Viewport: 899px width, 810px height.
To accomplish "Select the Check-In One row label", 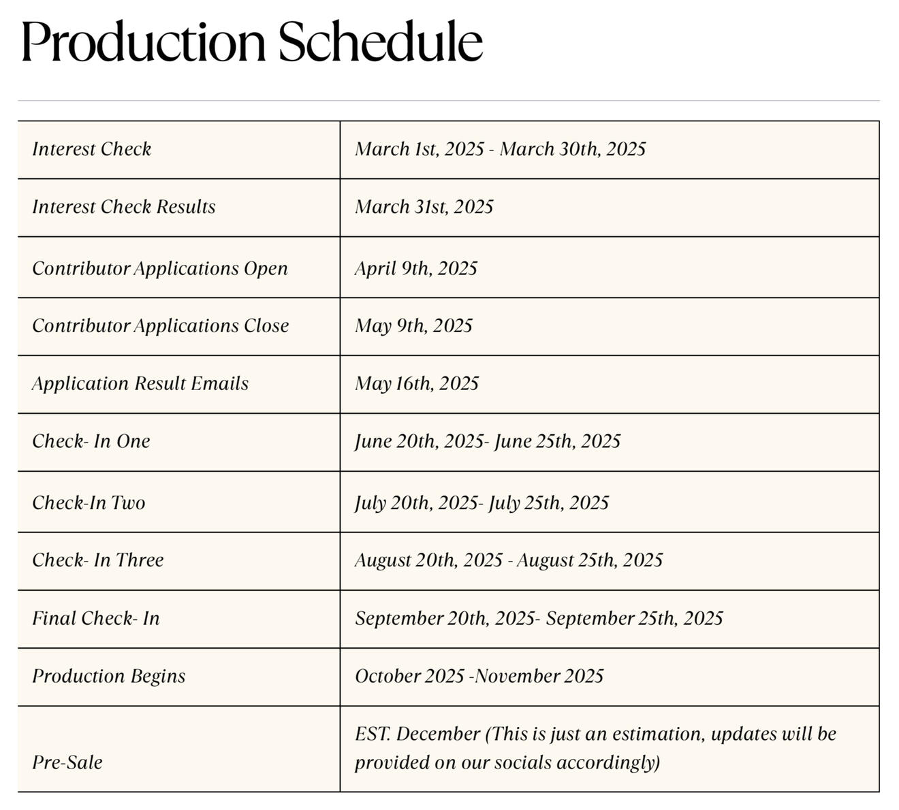I will point(91,442).
